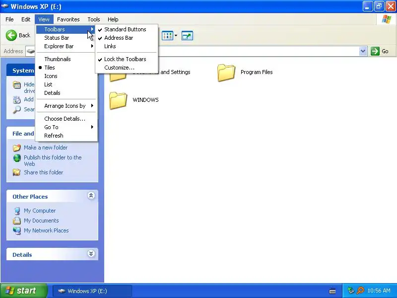Click the Program Files folder icon
This screenshot has height=298, width=397.
226,73
